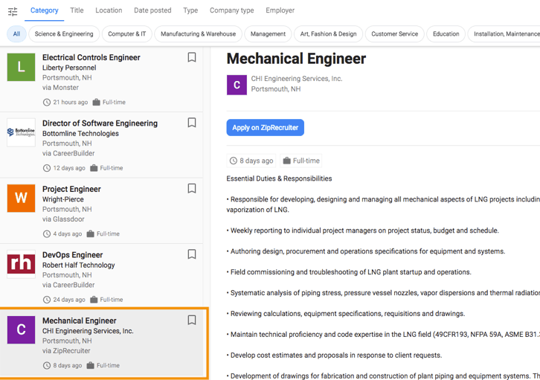The image size is (540, 380).
Task: Filter by Management category
Action: (x=268, y=33)
